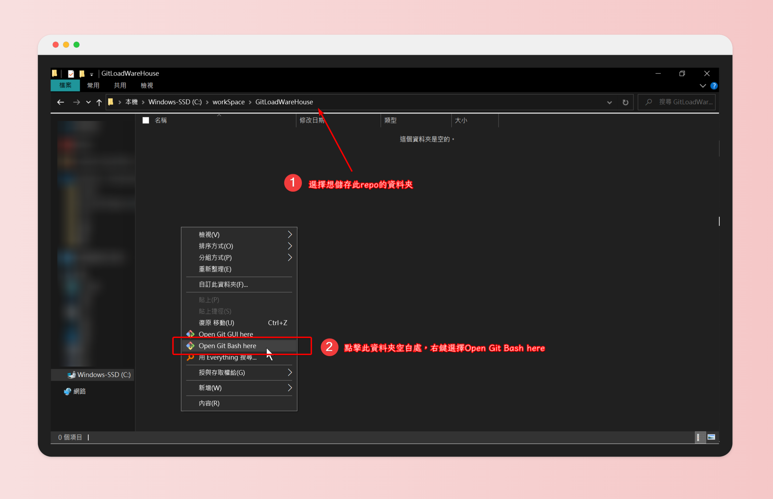Click the yellow minimize dot of the frame
773x499 pixels.
click(x=66, y=45)
